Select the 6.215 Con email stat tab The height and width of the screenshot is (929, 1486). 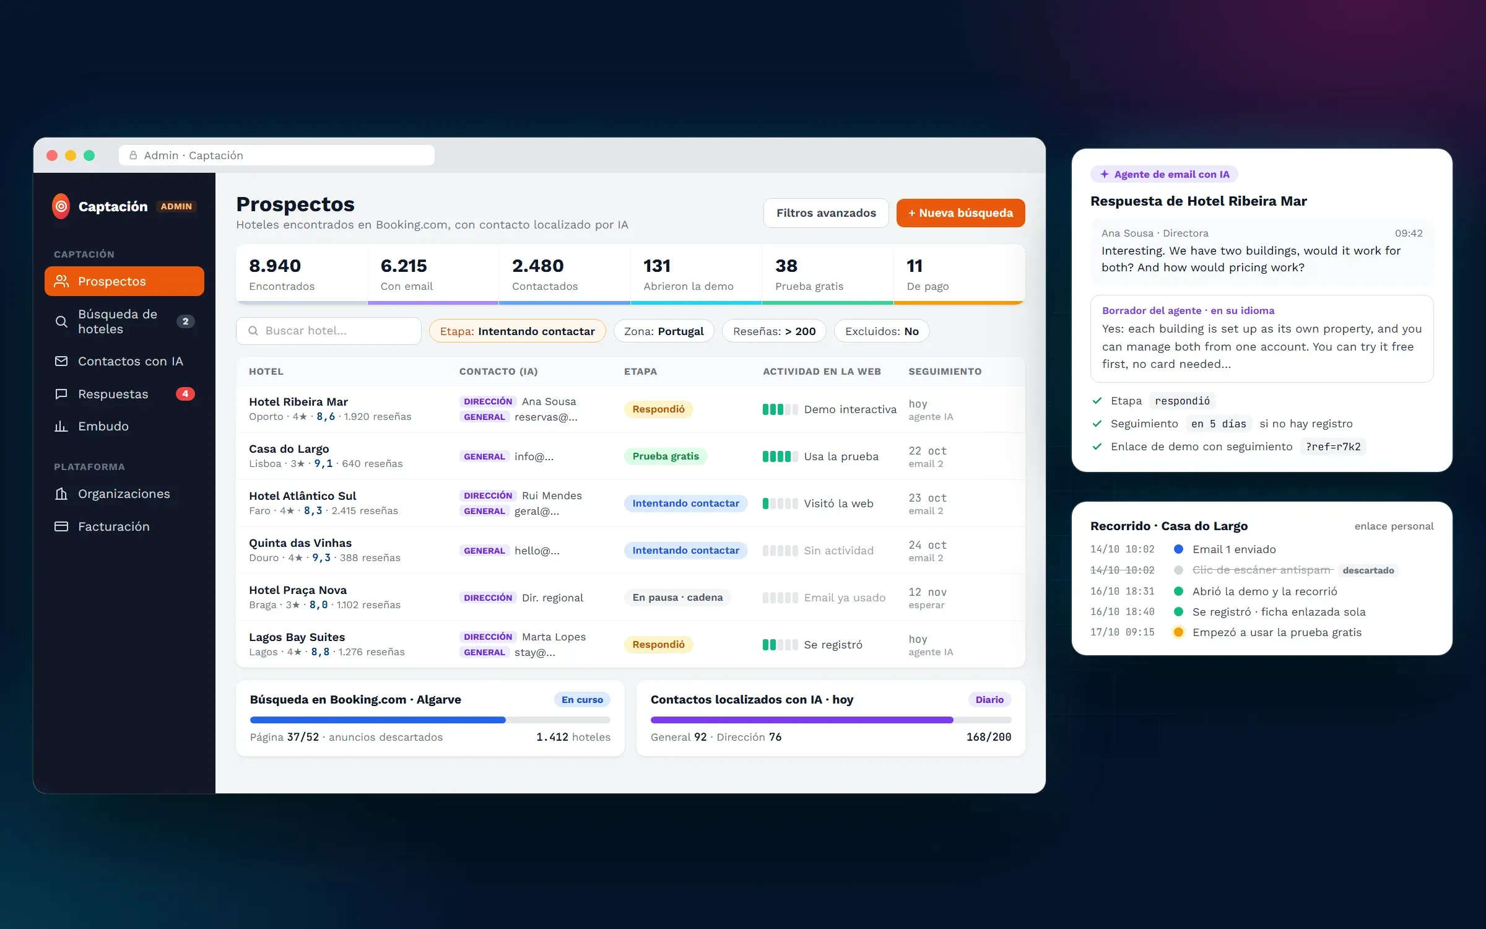tap(433, 274)
